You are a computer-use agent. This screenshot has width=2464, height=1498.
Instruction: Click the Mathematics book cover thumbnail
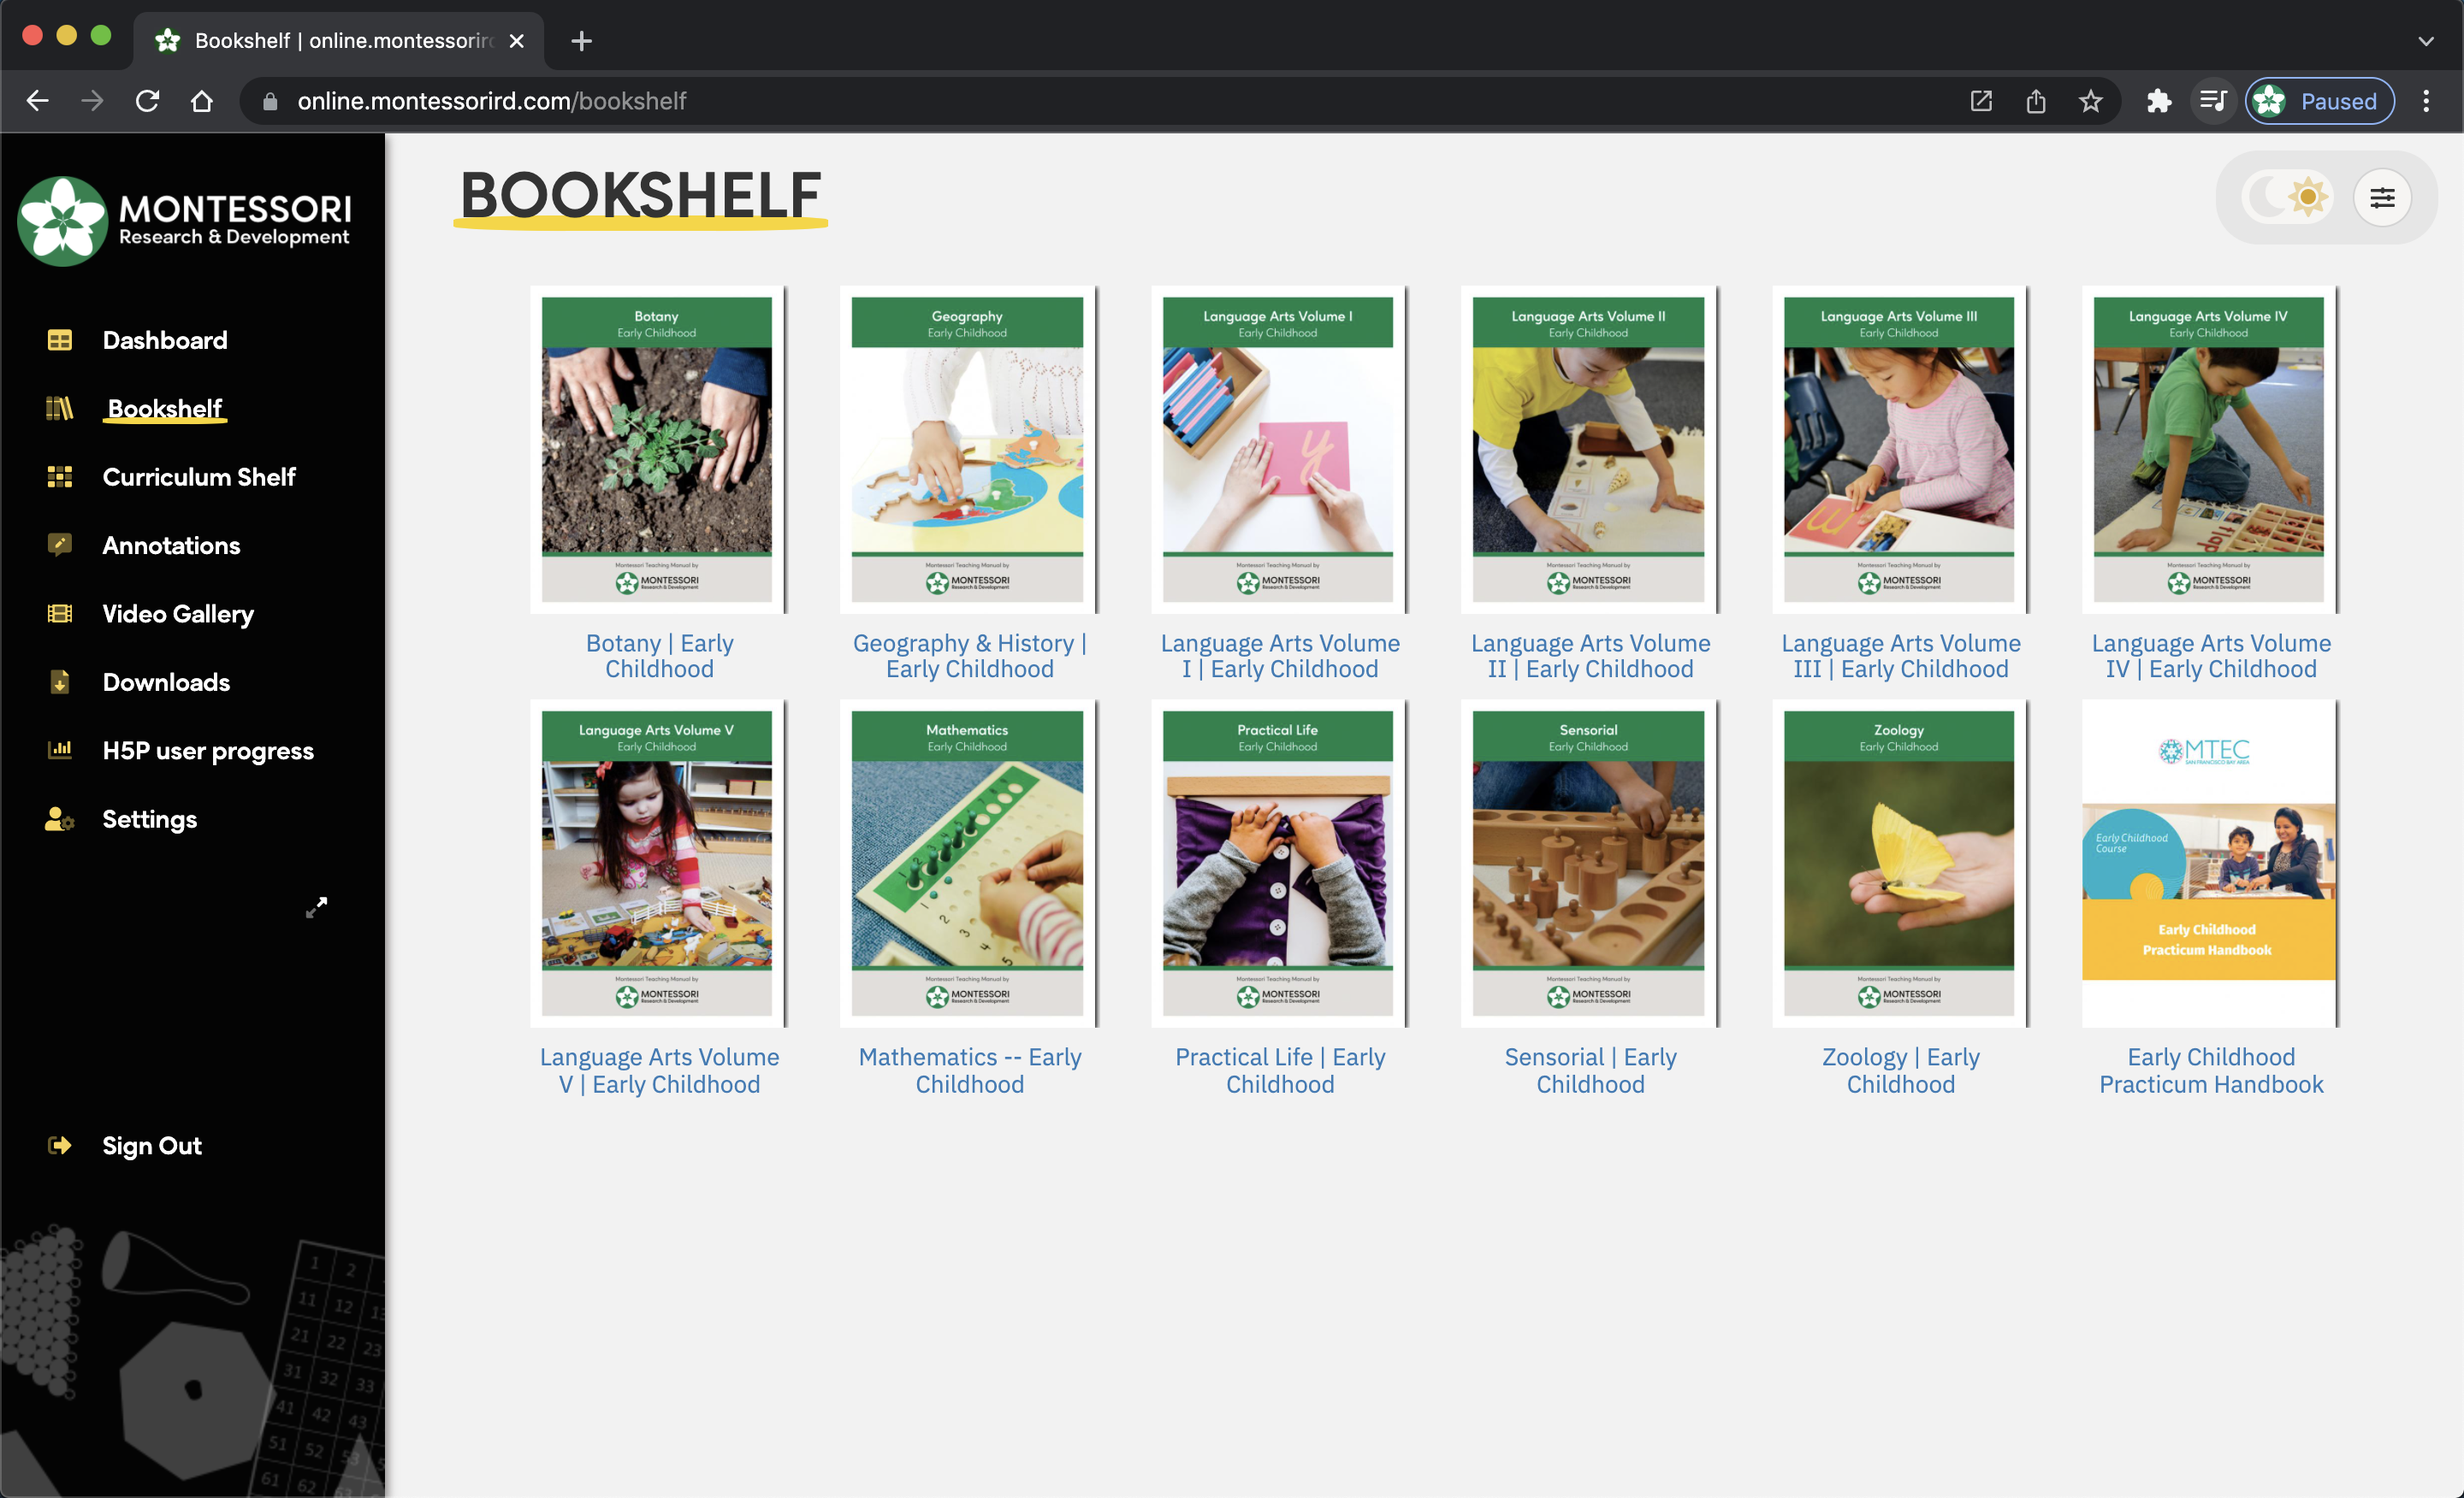[x=968, y=864]
